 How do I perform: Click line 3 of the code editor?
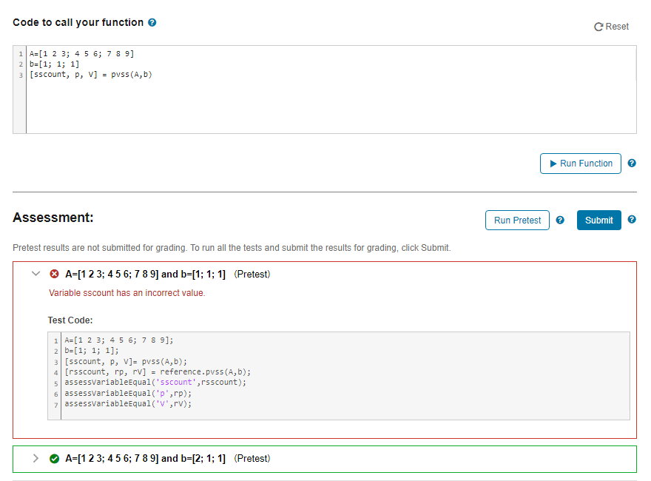click(89, 74)
